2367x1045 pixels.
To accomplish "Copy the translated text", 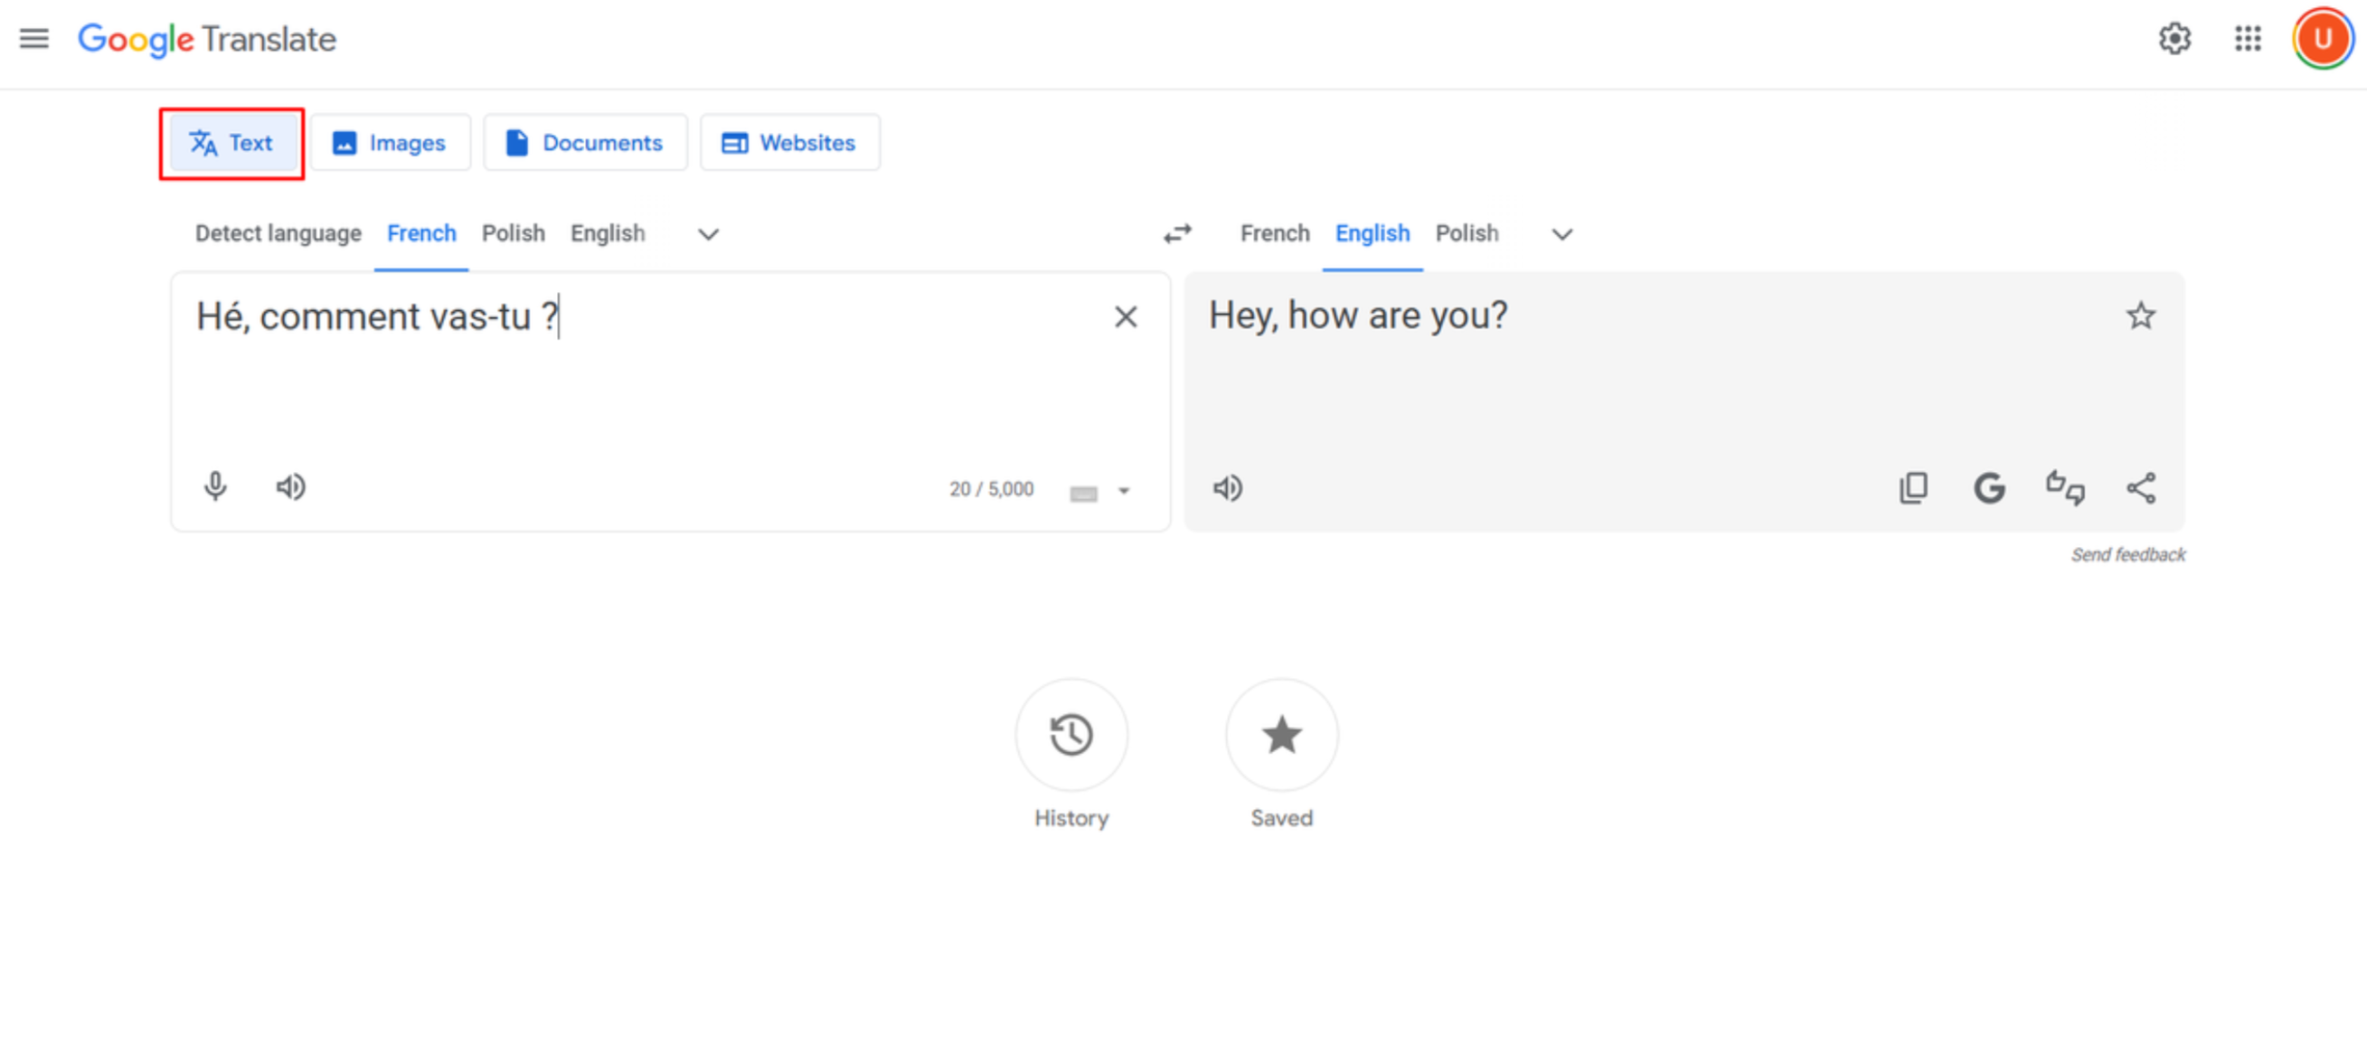I will pos(1912,487).
